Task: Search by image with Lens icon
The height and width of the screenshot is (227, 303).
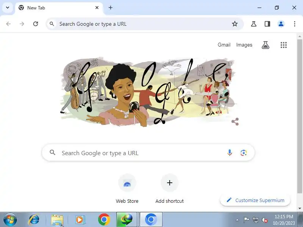Action: point(244,153)
